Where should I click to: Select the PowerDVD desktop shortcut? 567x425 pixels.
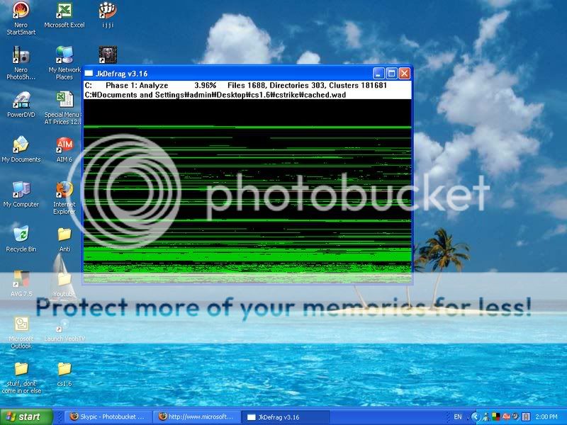tap(21, 105)
